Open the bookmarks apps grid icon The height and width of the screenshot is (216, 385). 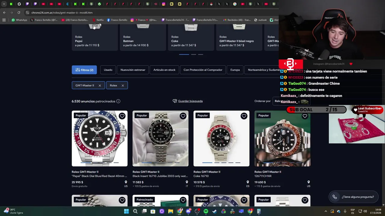tap(4, 20)
